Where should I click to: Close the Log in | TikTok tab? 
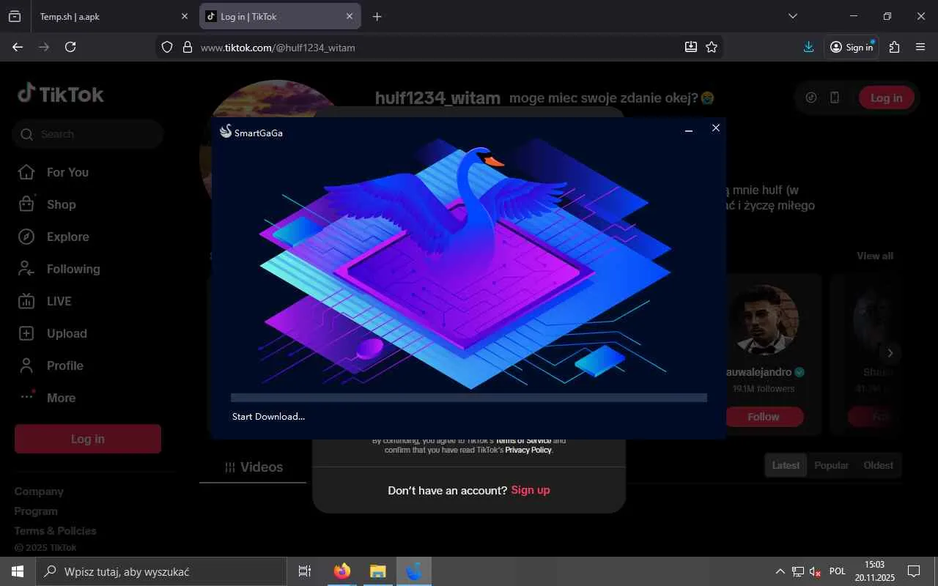pos(350,16)
